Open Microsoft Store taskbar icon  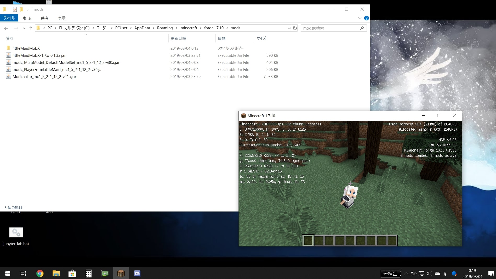72,273
